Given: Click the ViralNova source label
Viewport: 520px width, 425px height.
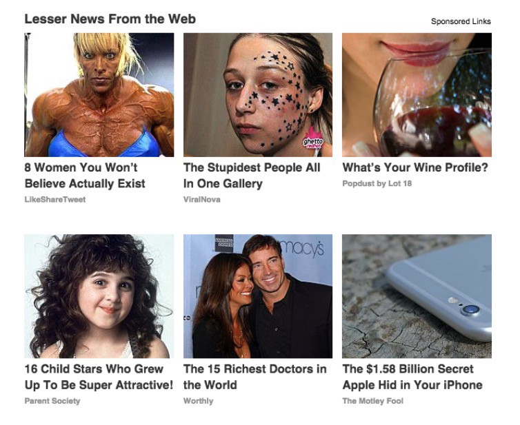Looking at the screenshot, I should click(201, 200).
